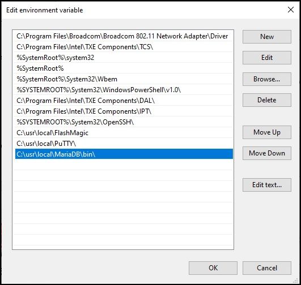Click the New button
The width and height of the screenshot is (301, 285).
click(267, 37)
